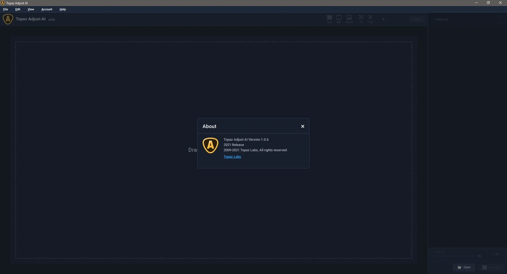Click the Topaz Adjust AI header logo
The height and width of the screenshot is (274, 507).
point(8,19)
